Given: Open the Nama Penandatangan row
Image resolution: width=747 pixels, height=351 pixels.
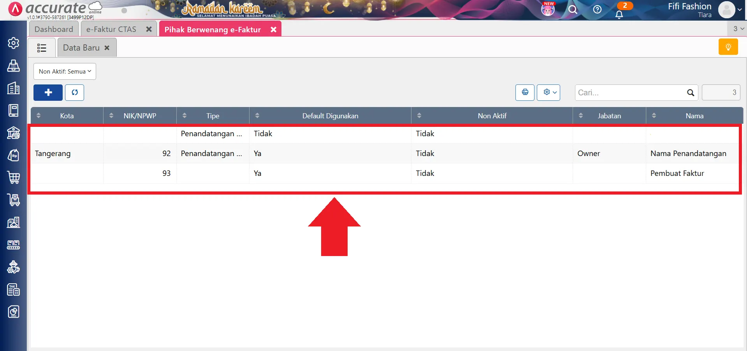Looking at the screenshot, I should [688, 153].
